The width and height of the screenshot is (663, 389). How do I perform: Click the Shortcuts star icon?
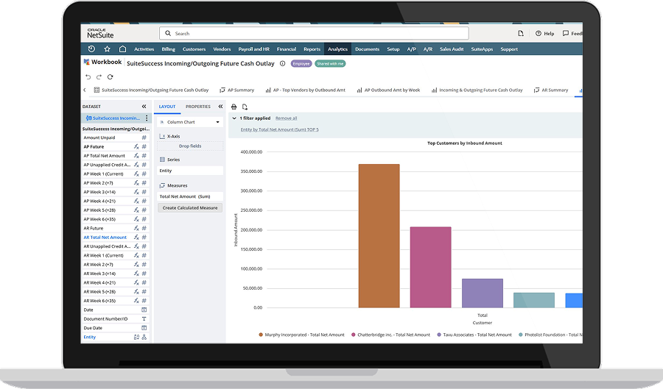point(107,49)
